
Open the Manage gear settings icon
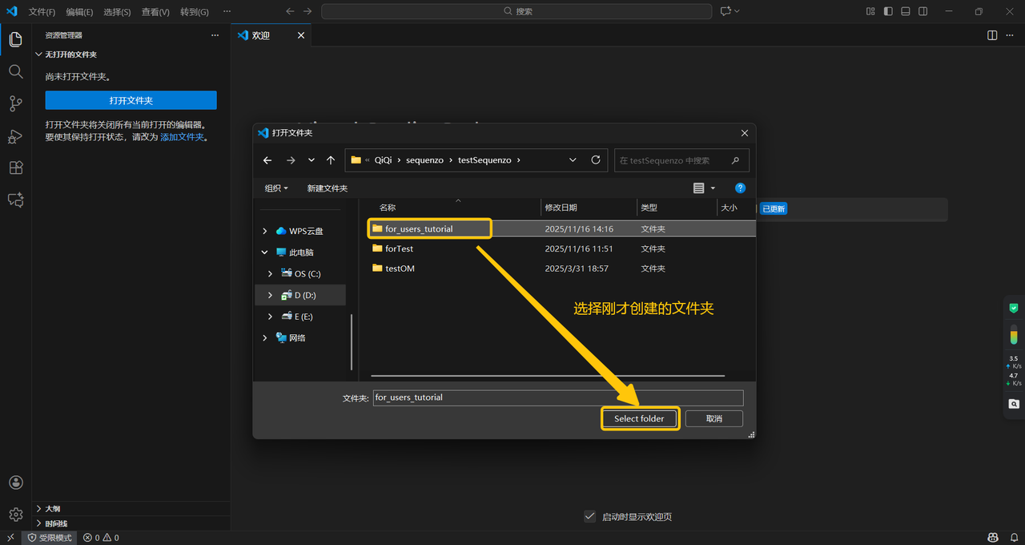pos(15,515)
